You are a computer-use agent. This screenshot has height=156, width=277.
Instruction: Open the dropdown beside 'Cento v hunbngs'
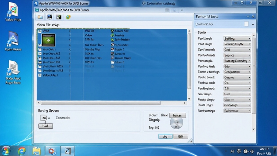(x=237, y=72)
